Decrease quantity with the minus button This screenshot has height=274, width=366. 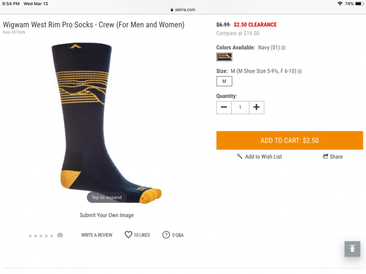click(x=224, y=108)
